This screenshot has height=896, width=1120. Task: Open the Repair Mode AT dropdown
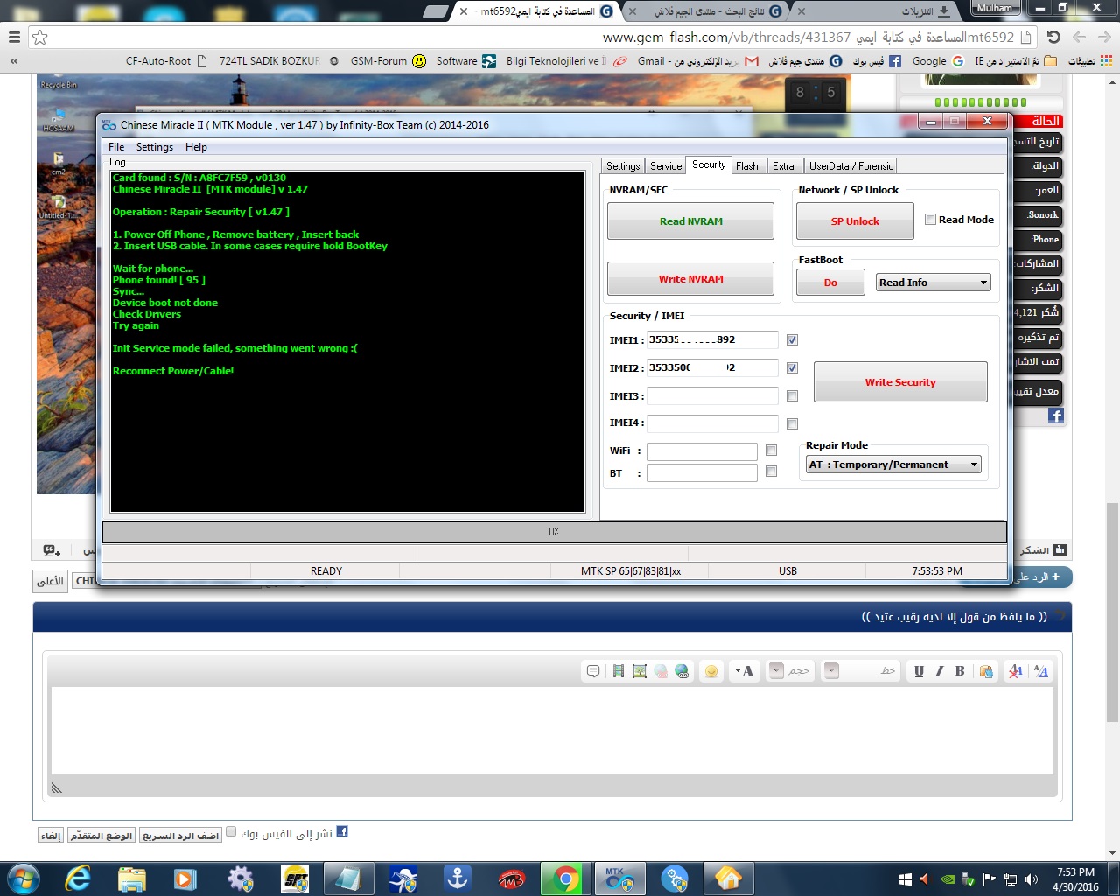pos(893,465)
